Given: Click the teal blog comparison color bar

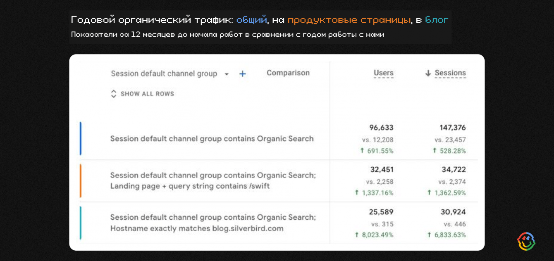Looking at the screenshot, I should pos(81,223).
